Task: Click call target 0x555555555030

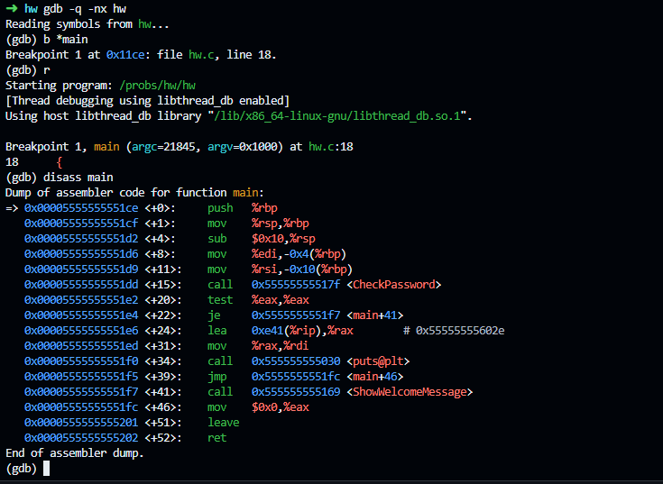Action: (x=296, y=361)
